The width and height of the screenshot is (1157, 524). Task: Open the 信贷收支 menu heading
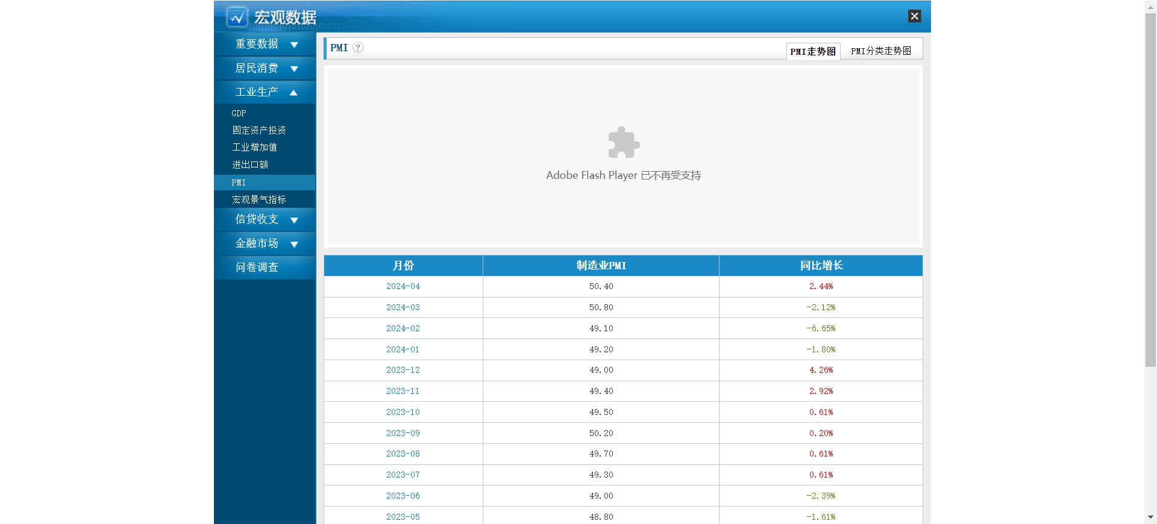[x=257, y=219]
